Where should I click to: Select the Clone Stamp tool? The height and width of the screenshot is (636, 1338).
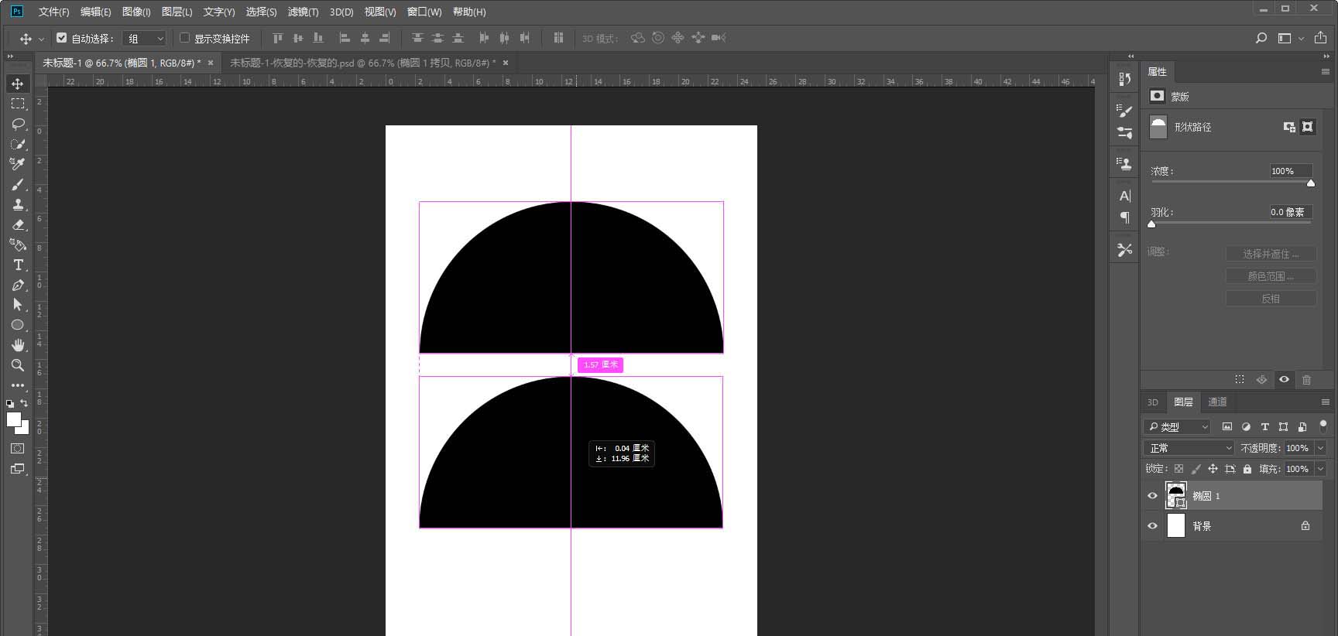click(x=17, y=204)
